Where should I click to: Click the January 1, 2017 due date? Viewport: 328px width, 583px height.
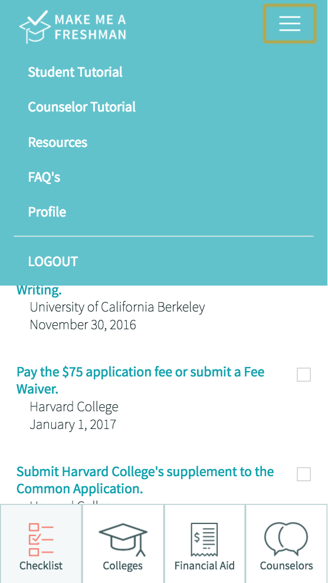73,424
